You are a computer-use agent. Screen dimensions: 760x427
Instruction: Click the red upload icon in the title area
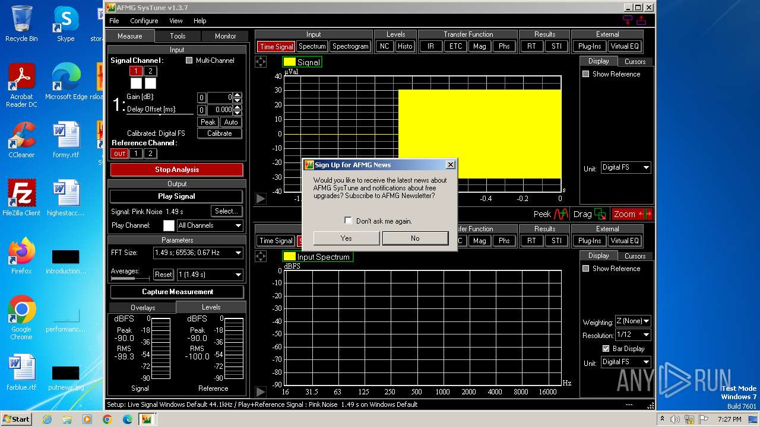click(641, 20)
